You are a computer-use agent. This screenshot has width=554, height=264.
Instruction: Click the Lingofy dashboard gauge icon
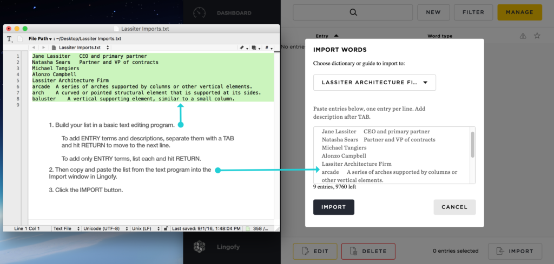200,13
